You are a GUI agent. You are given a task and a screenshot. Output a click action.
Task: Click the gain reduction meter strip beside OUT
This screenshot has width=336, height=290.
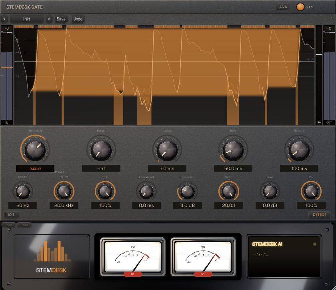click(319, 75)
